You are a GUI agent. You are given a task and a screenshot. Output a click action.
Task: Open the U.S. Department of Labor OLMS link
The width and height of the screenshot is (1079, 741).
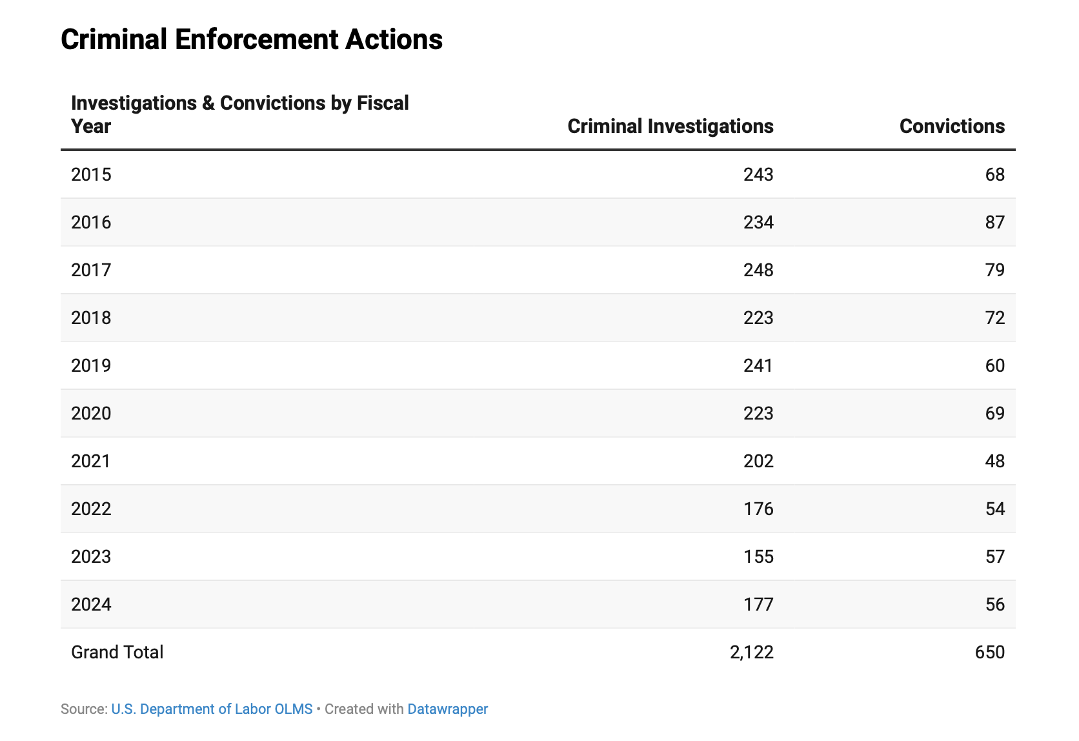click(212, 709)
